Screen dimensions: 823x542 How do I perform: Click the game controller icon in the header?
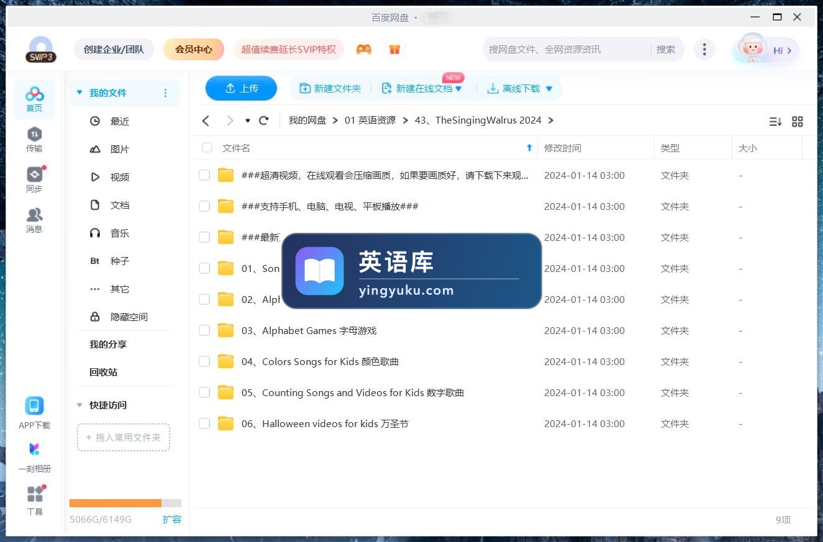pyautogui.click(x=364, y=49)
